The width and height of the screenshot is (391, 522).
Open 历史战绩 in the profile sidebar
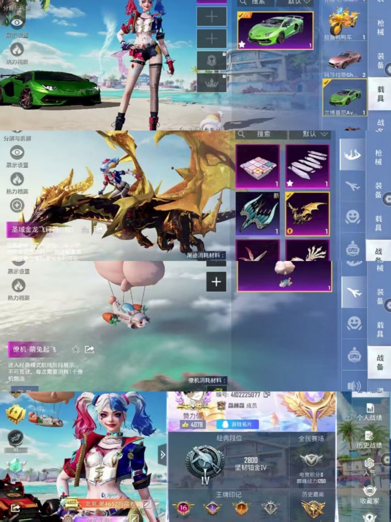(369, 440)
